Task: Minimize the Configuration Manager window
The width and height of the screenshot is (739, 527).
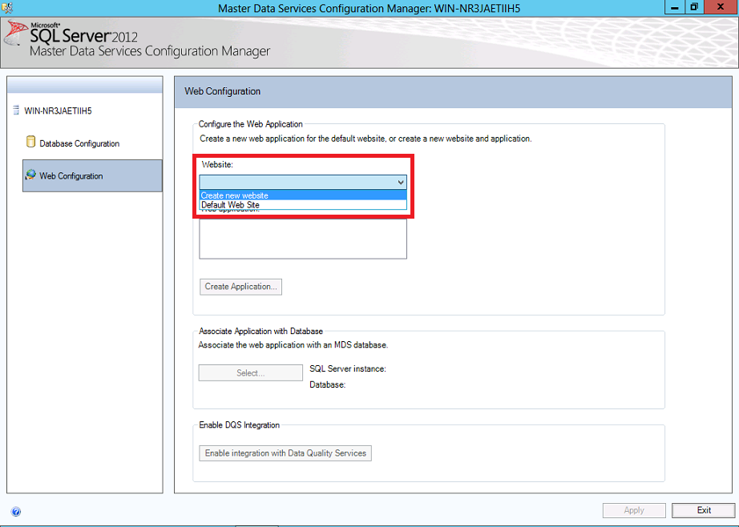Action: point(676,7)
